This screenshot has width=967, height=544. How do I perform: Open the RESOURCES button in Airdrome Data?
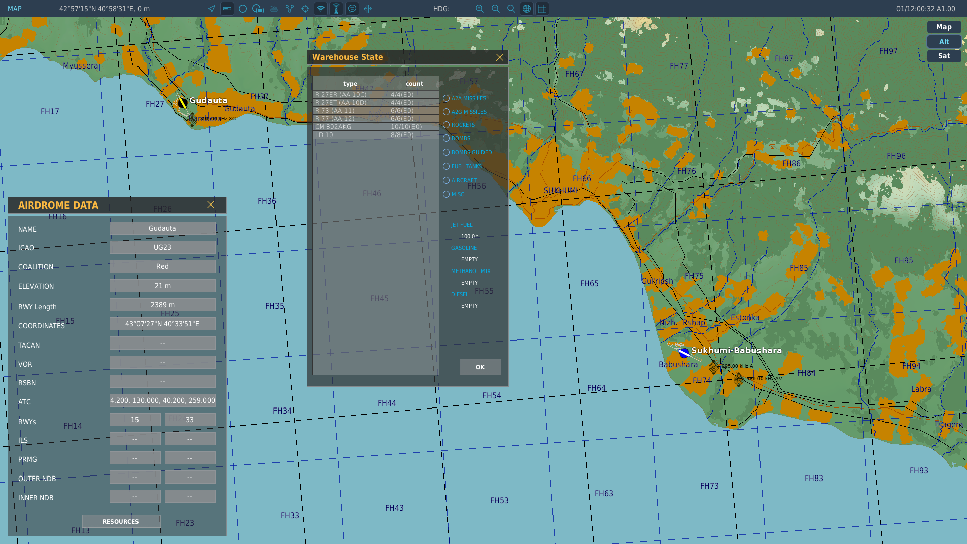click(121, 521)
